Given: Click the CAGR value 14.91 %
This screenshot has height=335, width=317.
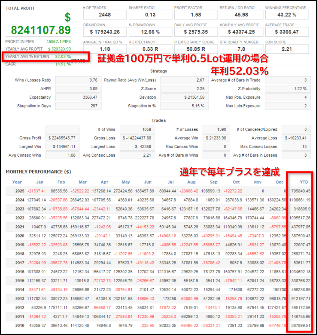Looking at the screenshot, I should click(63, 64).
